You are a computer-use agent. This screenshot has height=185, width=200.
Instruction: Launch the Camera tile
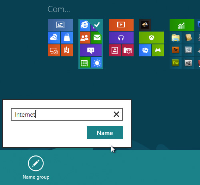(x=128, y=50)
